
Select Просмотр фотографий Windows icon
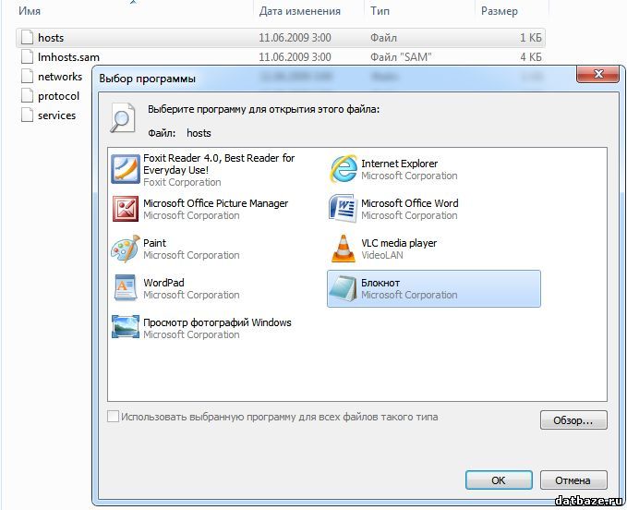tap(126, 329)
